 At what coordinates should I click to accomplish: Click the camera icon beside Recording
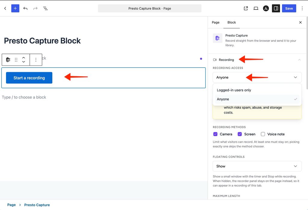click(215, 60)
